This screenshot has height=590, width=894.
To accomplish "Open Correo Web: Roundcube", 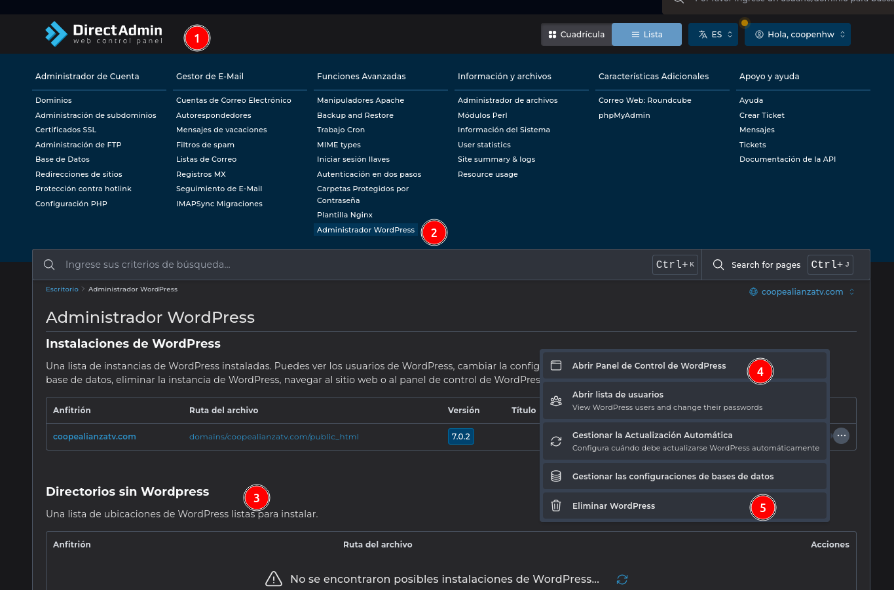I will pos(644,100).
